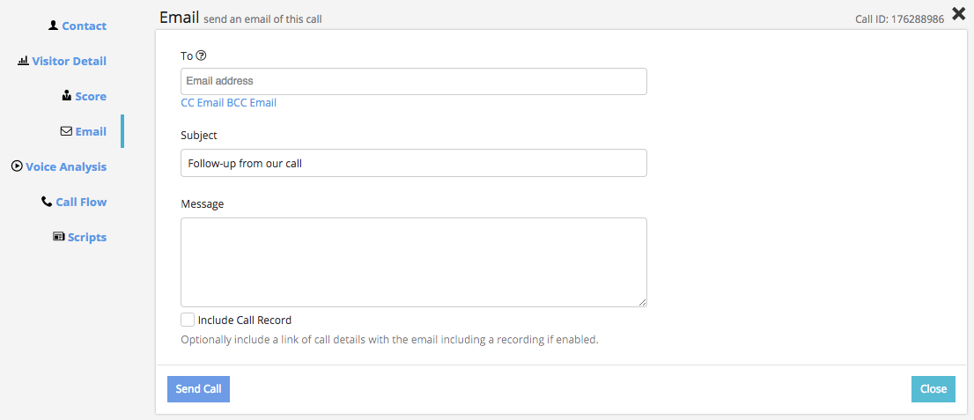Click the Voice Analysis play icon
This screenshot has width=974, height=420.
(x=17, y=166)
